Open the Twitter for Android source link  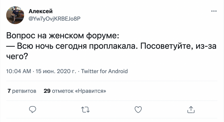tap(104, 71)
